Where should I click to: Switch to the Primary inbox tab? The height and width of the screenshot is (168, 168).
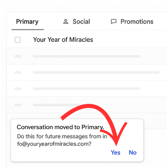pos(27,22)
